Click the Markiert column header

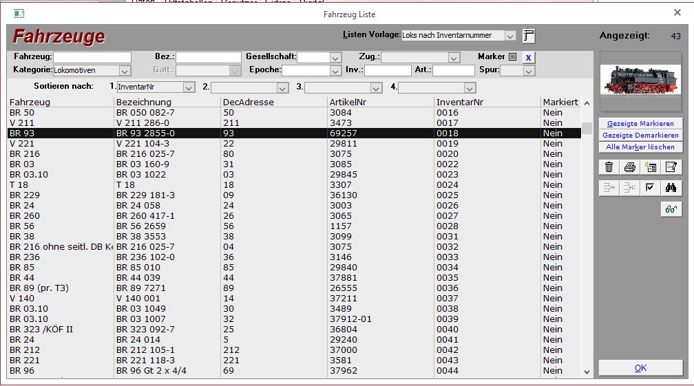coord(561,102)
